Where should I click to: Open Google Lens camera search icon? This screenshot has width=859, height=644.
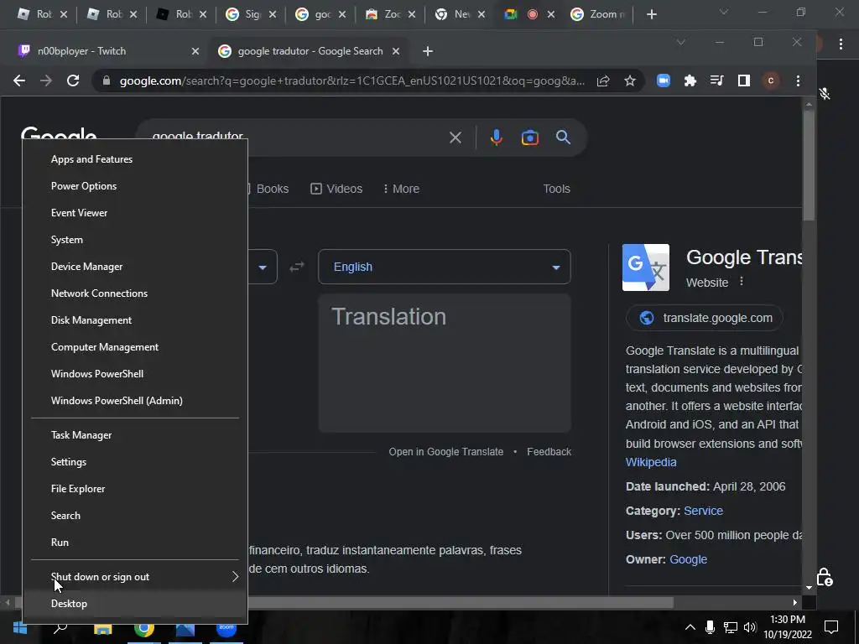(530, 138)
